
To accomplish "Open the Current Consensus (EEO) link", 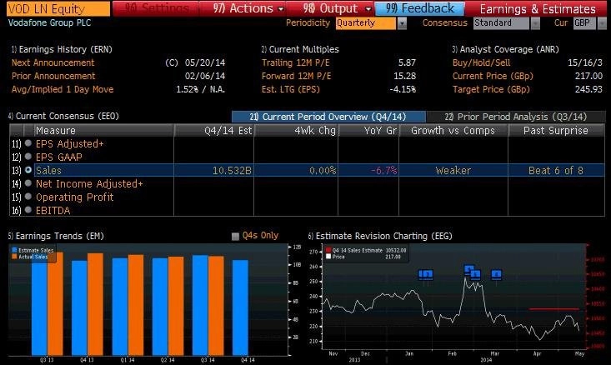I will pyautogui.click(x=63, y=116).
